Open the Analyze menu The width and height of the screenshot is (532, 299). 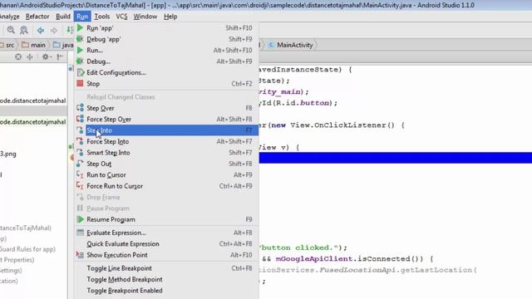click(x=9, y=17)
